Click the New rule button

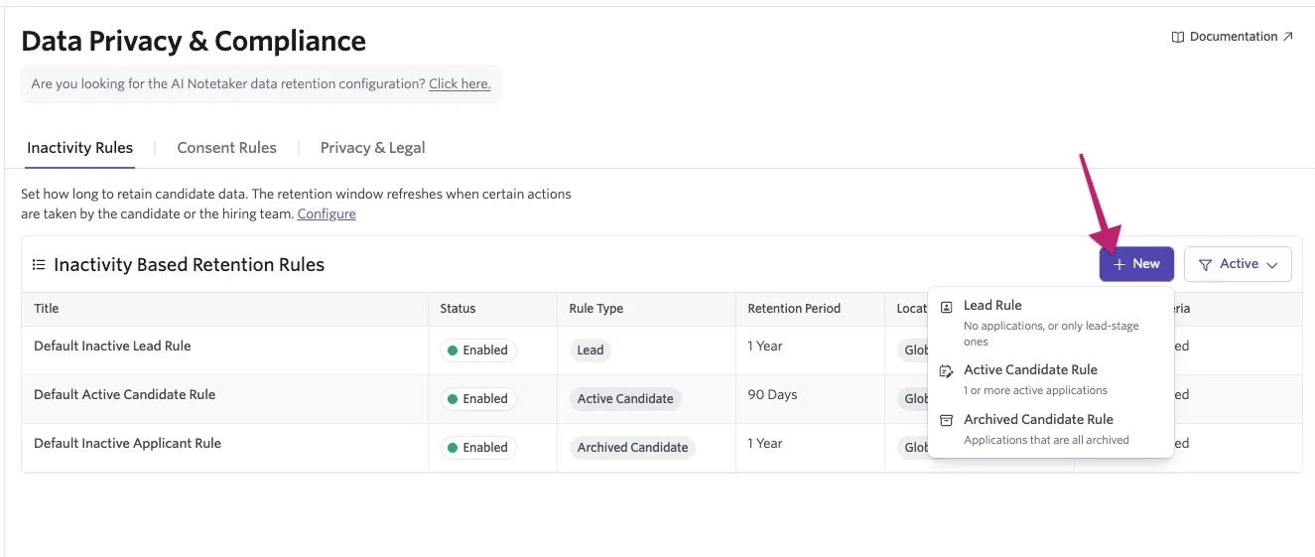pos(1136,264)
